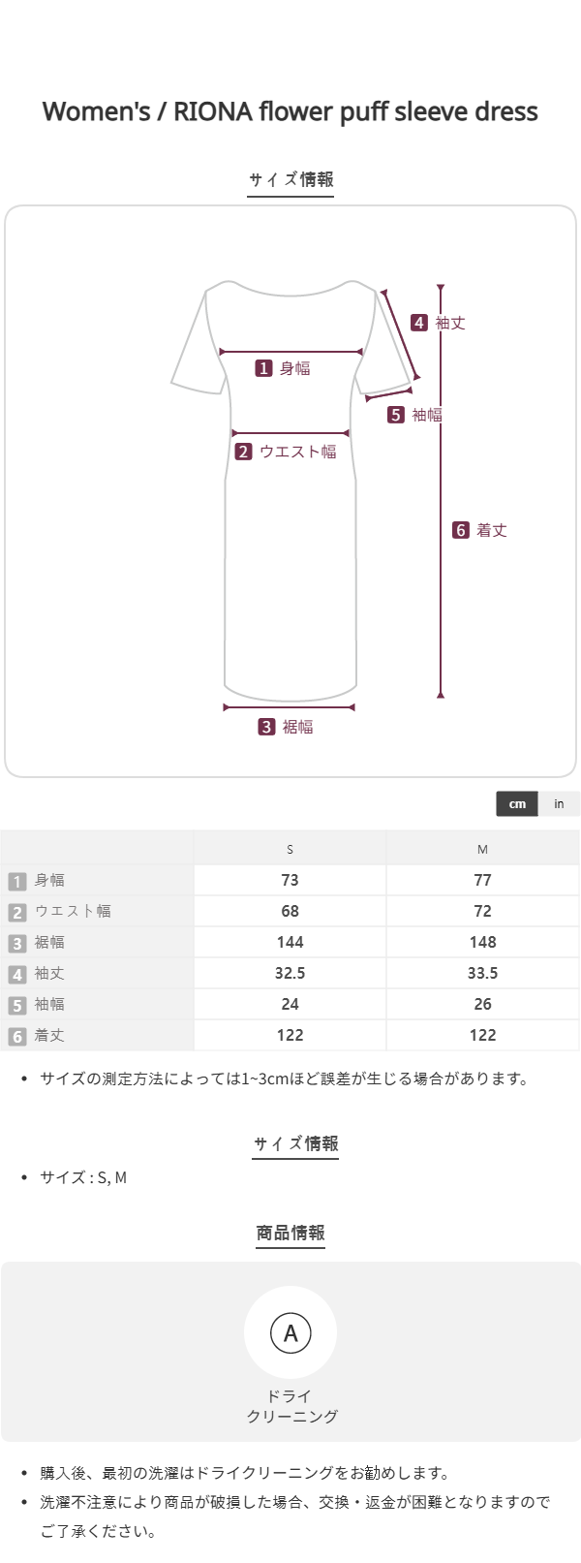Click number 2 badge beside ウエスト幅 in diagram
This screenshot has height=1563, width=581.
click(x=243, y=452)
